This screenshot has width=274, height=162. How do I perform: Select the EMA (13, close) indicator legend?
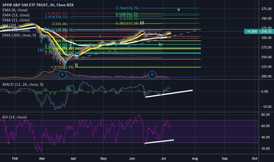[x=16, y=15]
